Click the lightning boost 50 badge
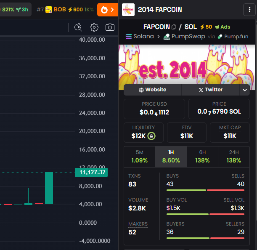257x250 pixels. click(x=206, y=27)
